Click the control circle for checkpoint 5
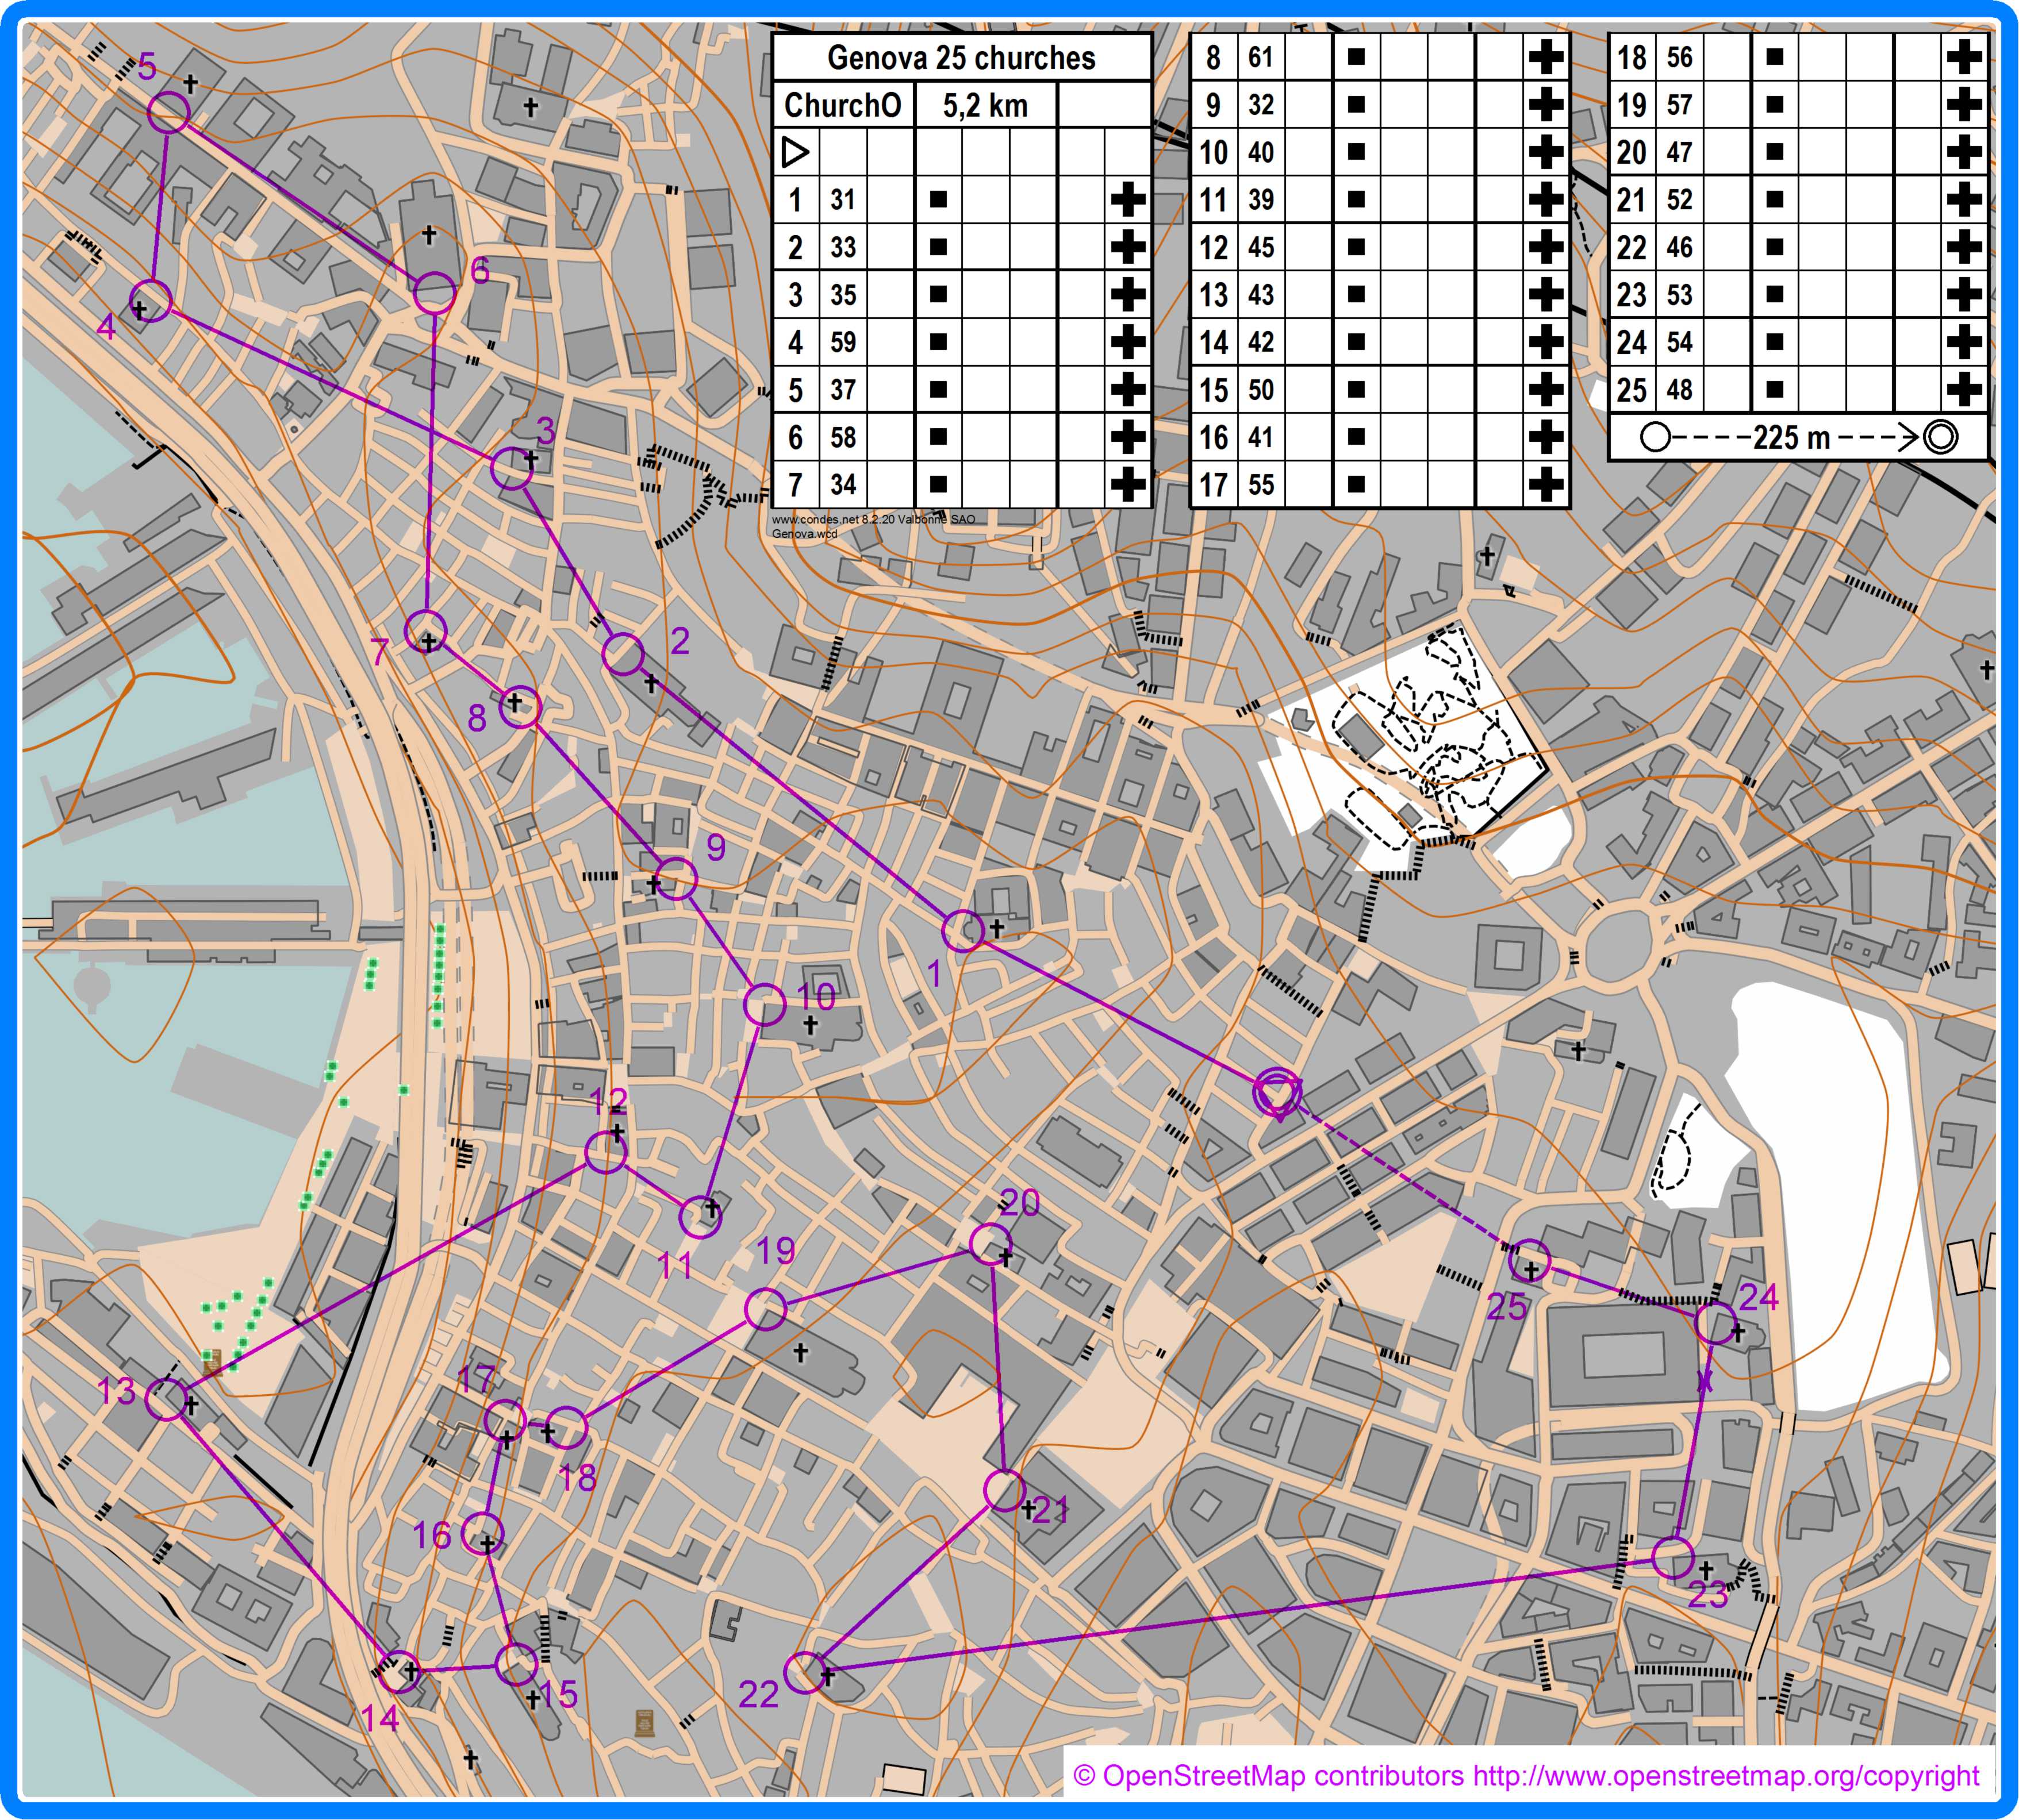Image resolution: width=2019 pixels, height=1820 pixels. tap(169, 112)
